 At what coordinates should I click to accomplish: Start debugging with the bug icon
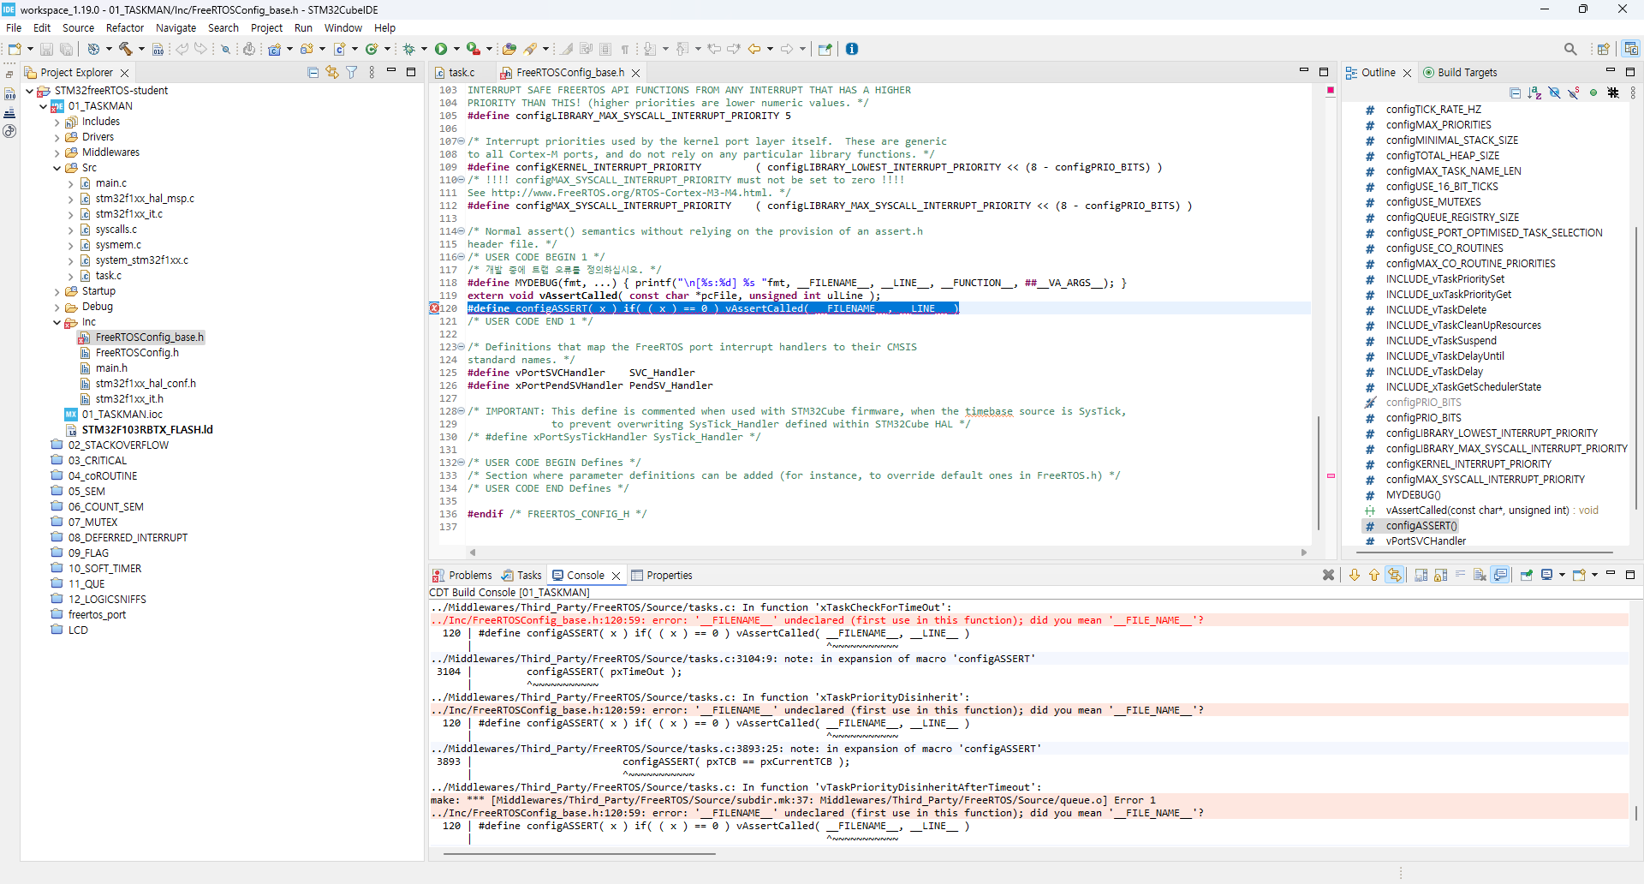pyautogui.click(x=409, y=49)
